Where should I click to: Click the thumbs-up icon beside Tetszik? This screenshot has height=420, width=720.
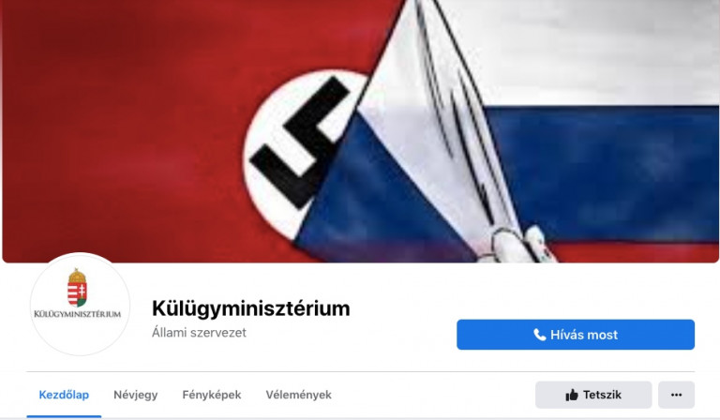click(x=572, y=395)
